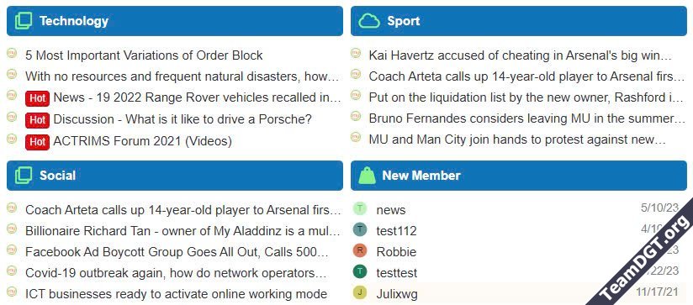Click the yellow J avatar of Julixwg
Image resolution: width=693 pixels, height=305 pixels.
tap(360, 292)
